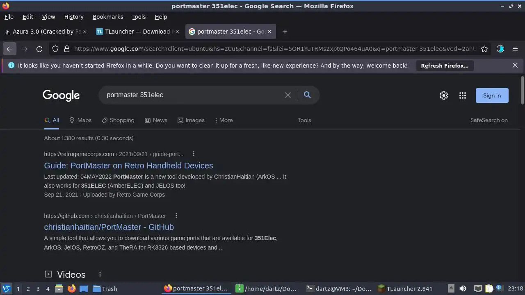Viewport: 525px width, 295px height.
Task: Open the Edit menu
Action: (28, 17)
